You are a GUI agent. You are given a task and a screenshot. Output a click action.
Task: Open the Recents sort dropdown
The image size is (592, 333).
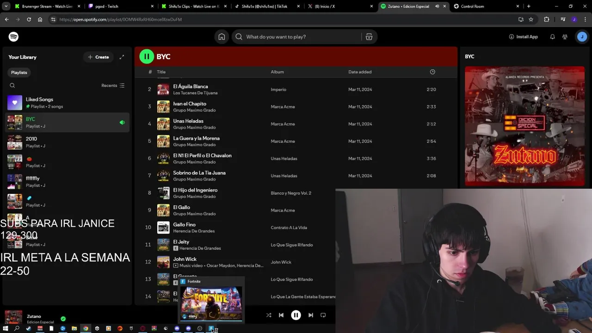pyautogui.click(x=113, y=86)
